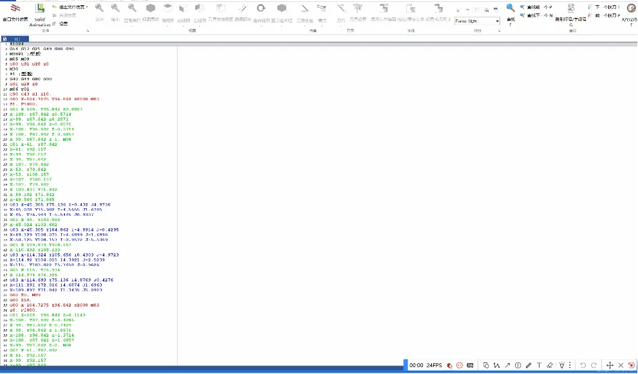This screenshot has height=374, width=638.
Task: Close the recorder annotation toolbar
Action: pos(621,365)
